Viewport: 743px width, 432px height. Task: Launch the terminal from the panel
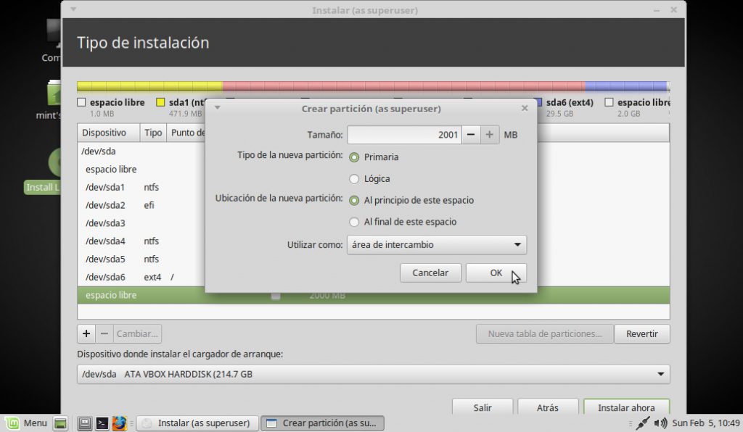(x=102, y=423)
